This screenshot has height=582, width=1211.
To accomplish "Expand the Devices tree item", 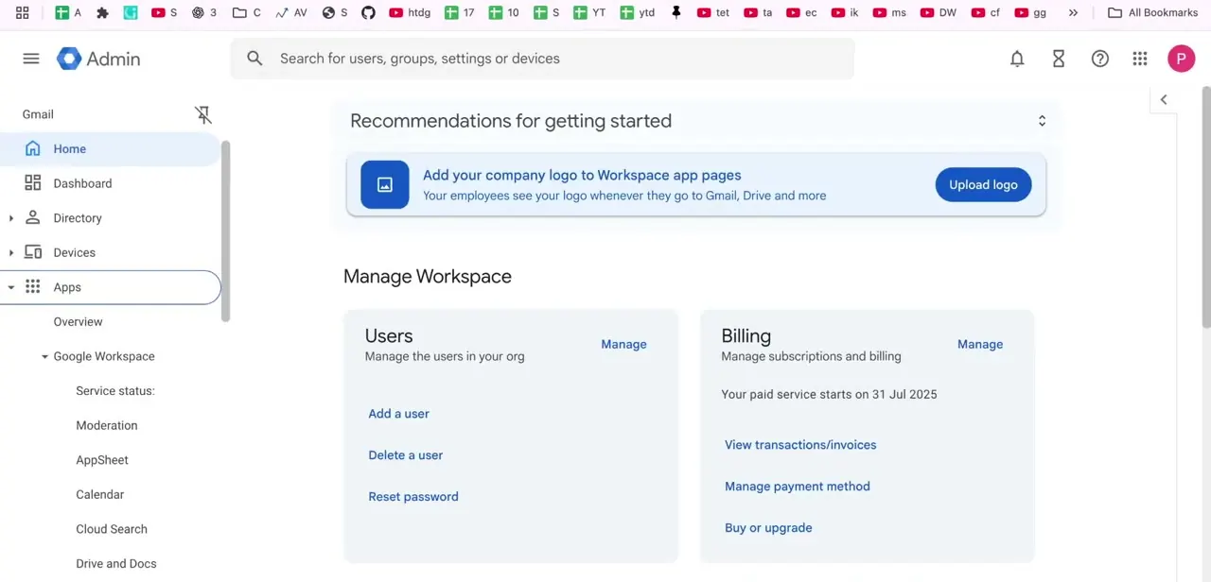I will click(x=11, y=252).
